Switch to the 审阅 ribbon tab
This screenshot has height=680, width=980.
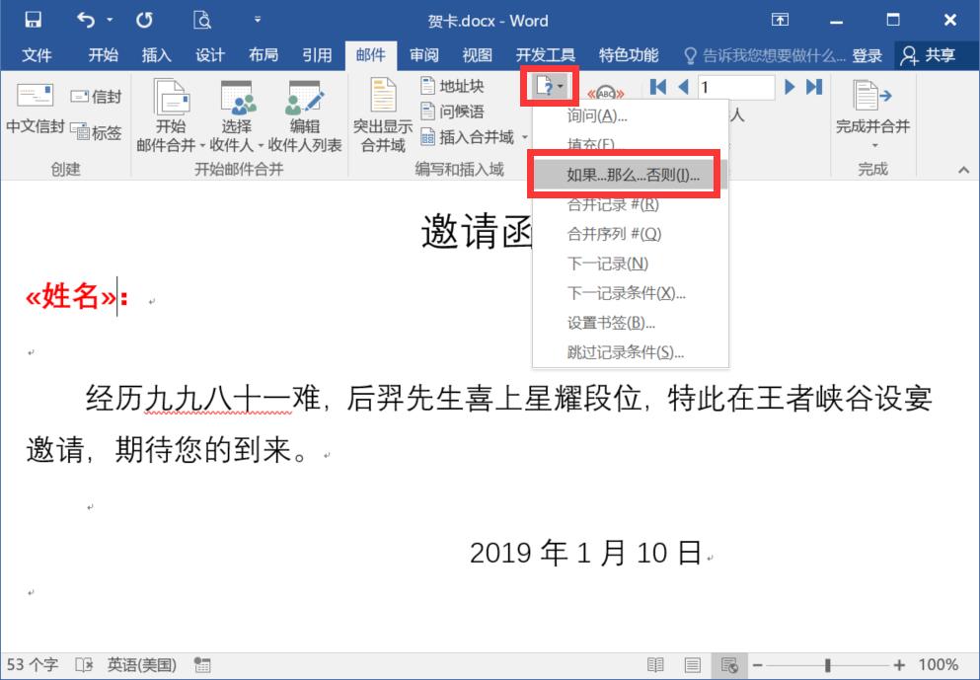point(423,55)
